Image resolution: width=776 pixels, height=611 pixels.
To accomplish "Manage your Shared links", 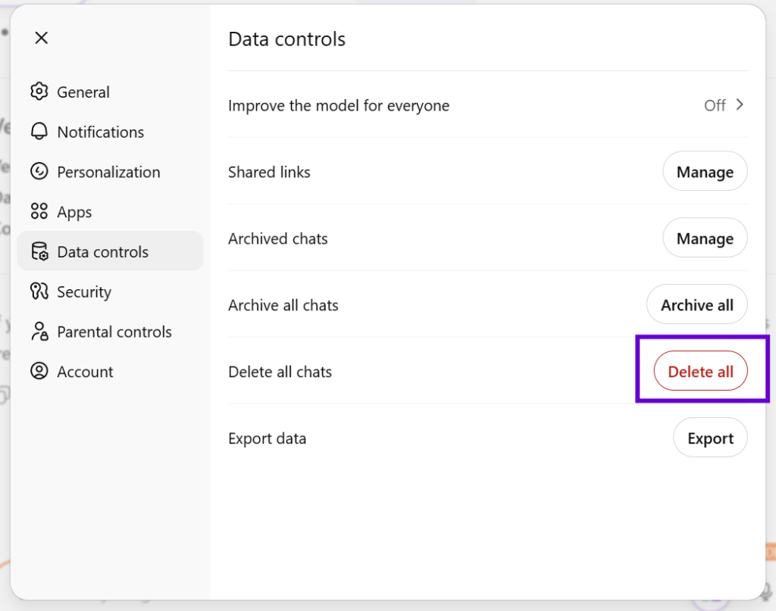I will [705, 171].
